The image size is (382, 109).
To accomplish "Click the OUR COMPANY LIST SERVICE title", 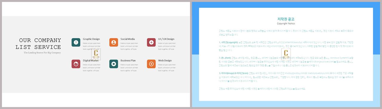I will (x=38, y=44).
